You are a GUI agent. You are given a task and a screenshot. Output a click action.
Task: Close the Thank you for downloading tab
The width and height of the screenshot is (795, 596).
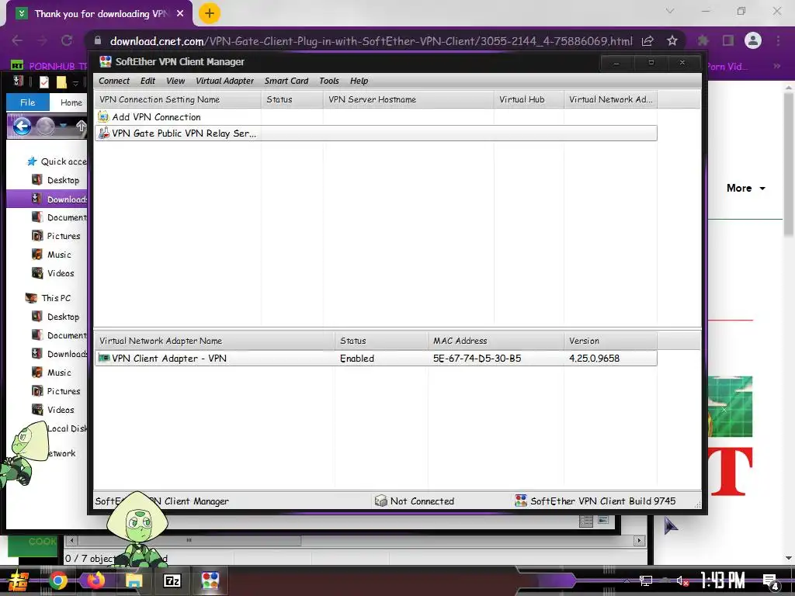click(180, 14)
